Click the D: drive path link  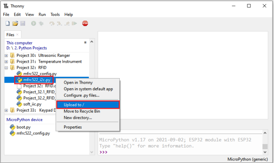pyautogui.click(x=8, y=48)
